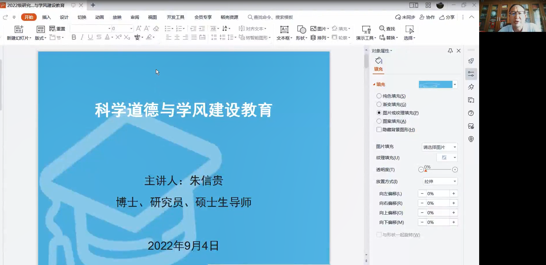This screenshot has width=546, height=265.
Task: Click the Share button
Action: [x=447, y=17]
